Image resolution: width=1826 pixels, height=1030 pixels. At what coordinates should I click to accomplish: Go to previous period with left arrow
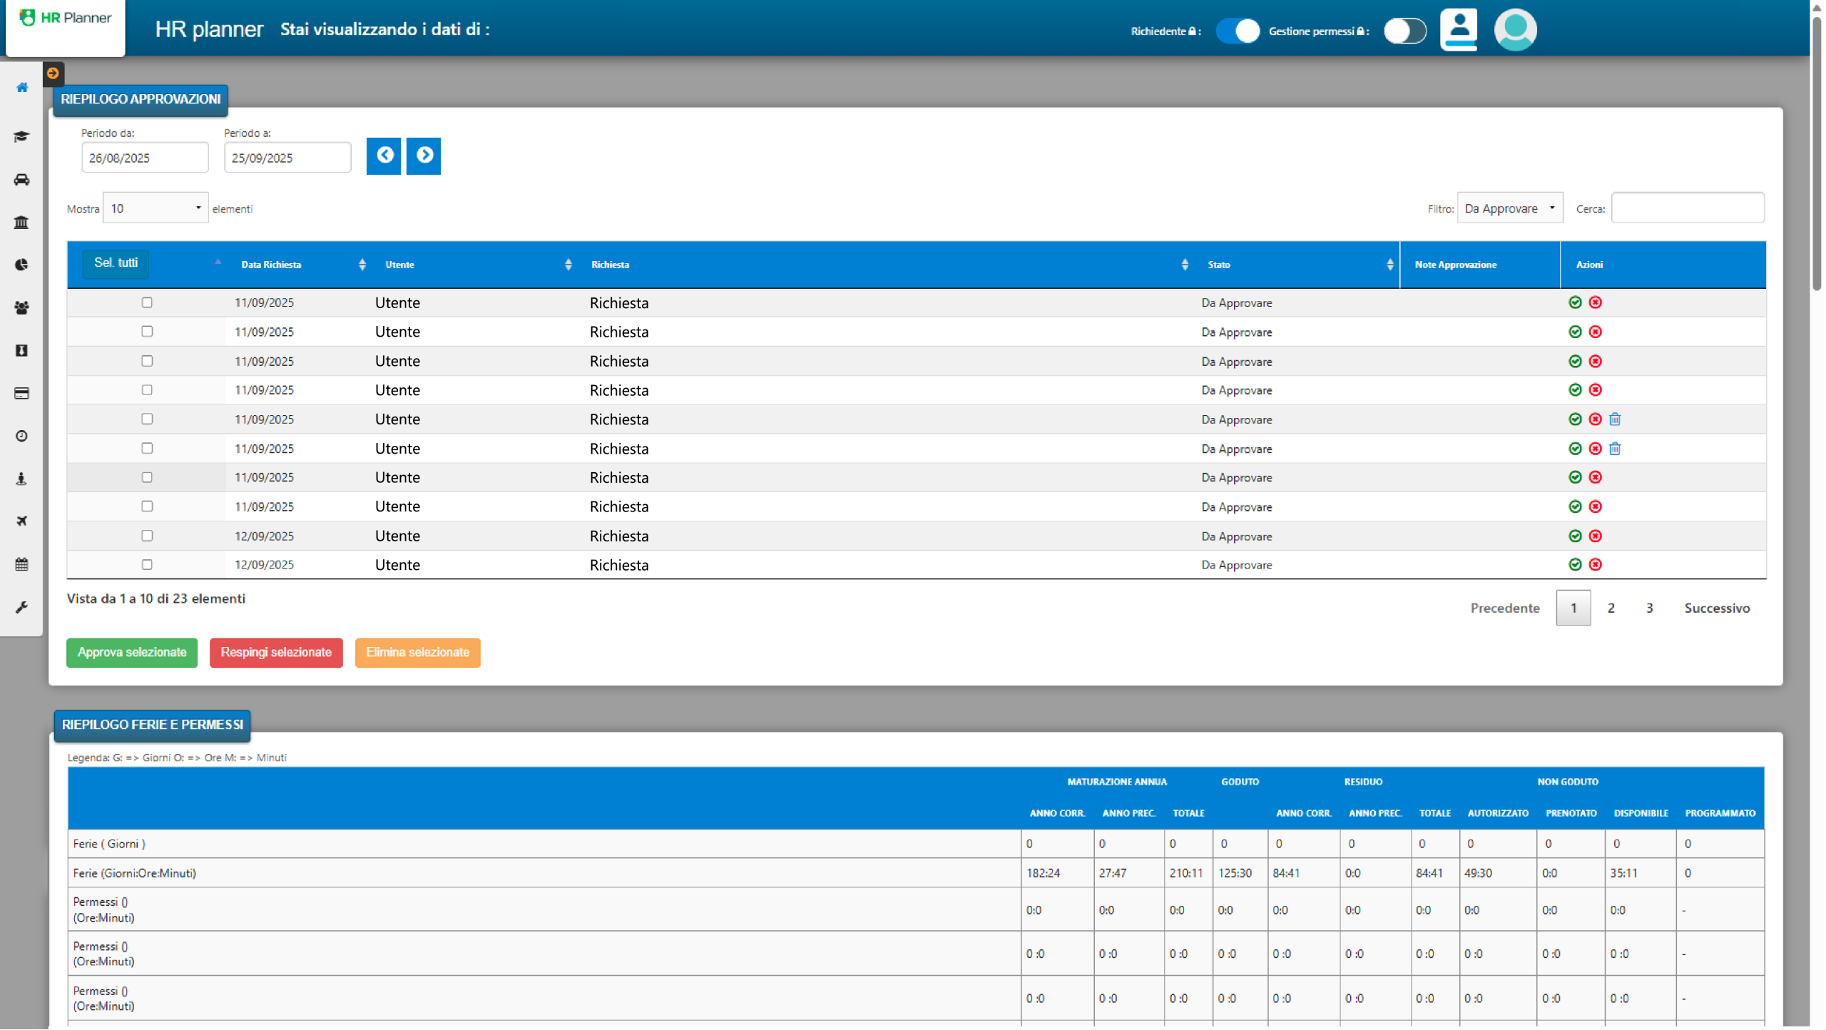point(384,155)
